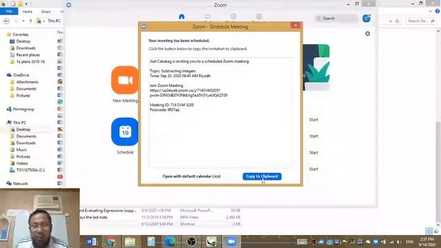Select Favorites in the navigation pane
This screenshot has width=441, height=248.
21,34
